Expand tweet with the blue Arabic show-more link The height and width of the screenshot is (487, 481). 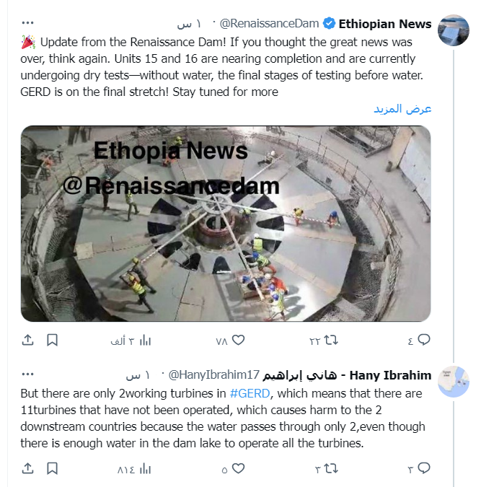pyautogui.click(x=402, y=108)
